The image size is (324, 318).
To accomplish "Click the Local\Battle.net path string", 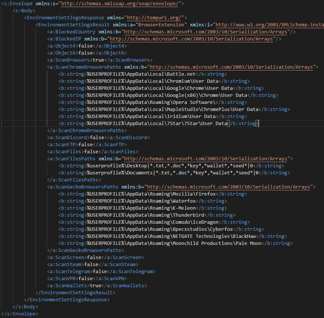I will (x=141, y=74).
